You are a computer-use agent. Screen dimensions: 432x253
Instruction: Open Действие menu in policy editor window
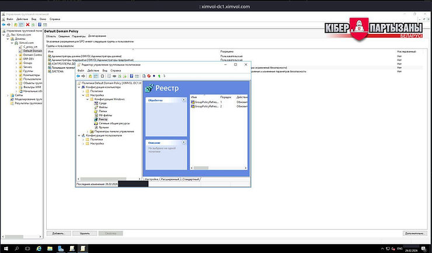coord(93,70)
